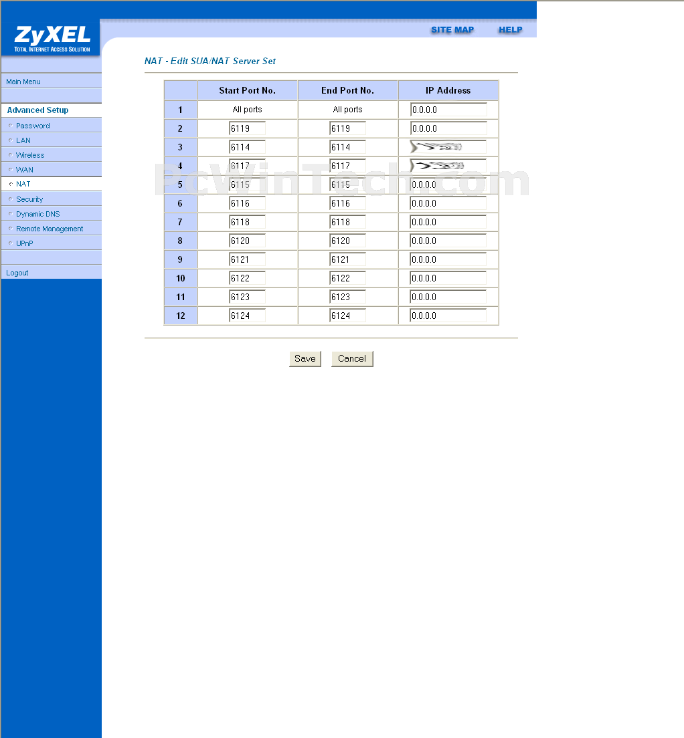Open the Security settings page
This screenshot has width=684, height=738.
click(x=29, y=199)
